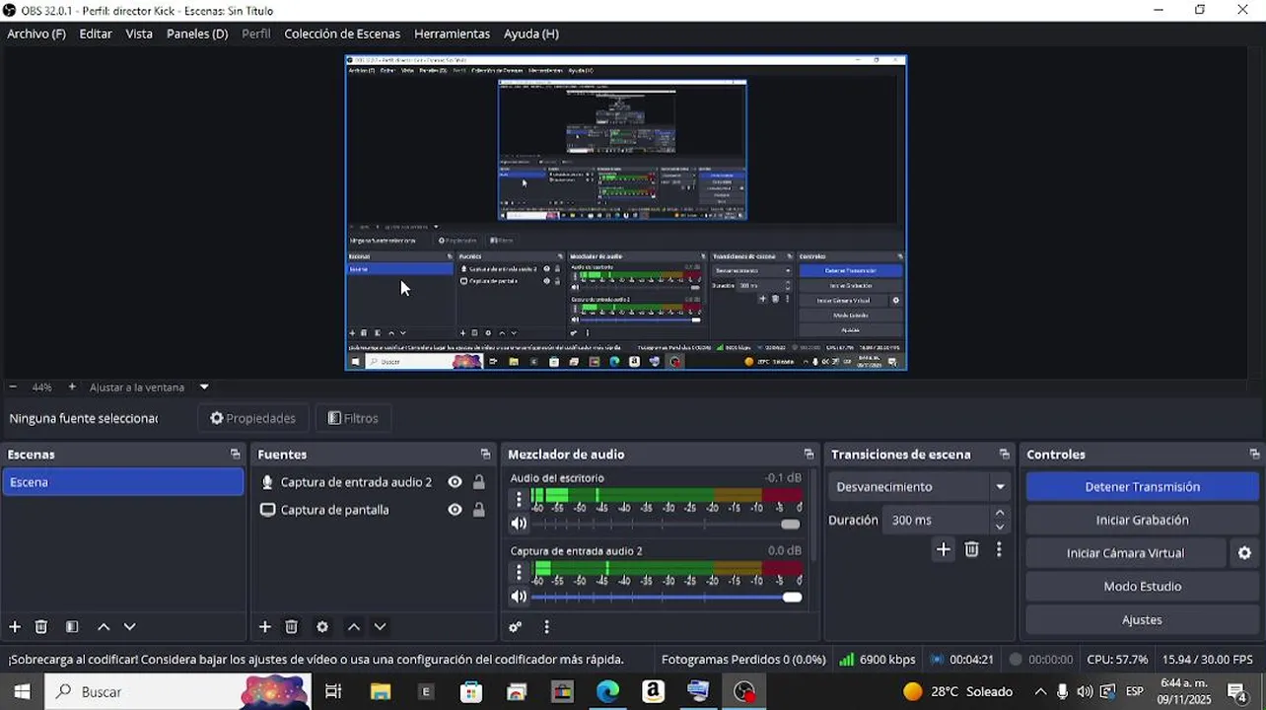Enter Modo Estudio
1266x710 pixels.
[x=1142, y=587]
